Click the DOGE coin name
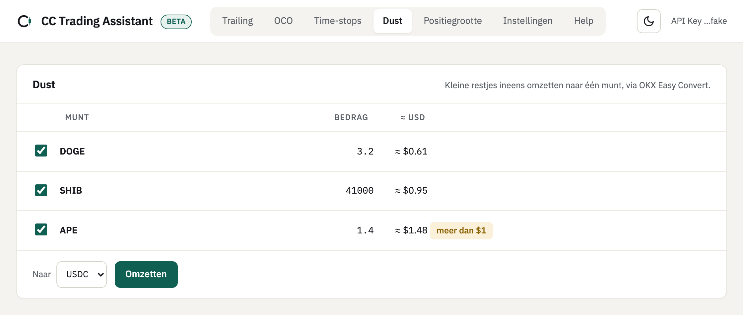This screenshot has height=315, width=743. point(72,151)
